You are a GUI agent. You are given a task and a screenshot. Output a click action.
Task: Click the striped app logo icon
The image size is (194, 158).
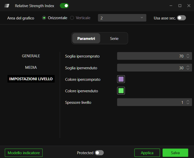7,6
